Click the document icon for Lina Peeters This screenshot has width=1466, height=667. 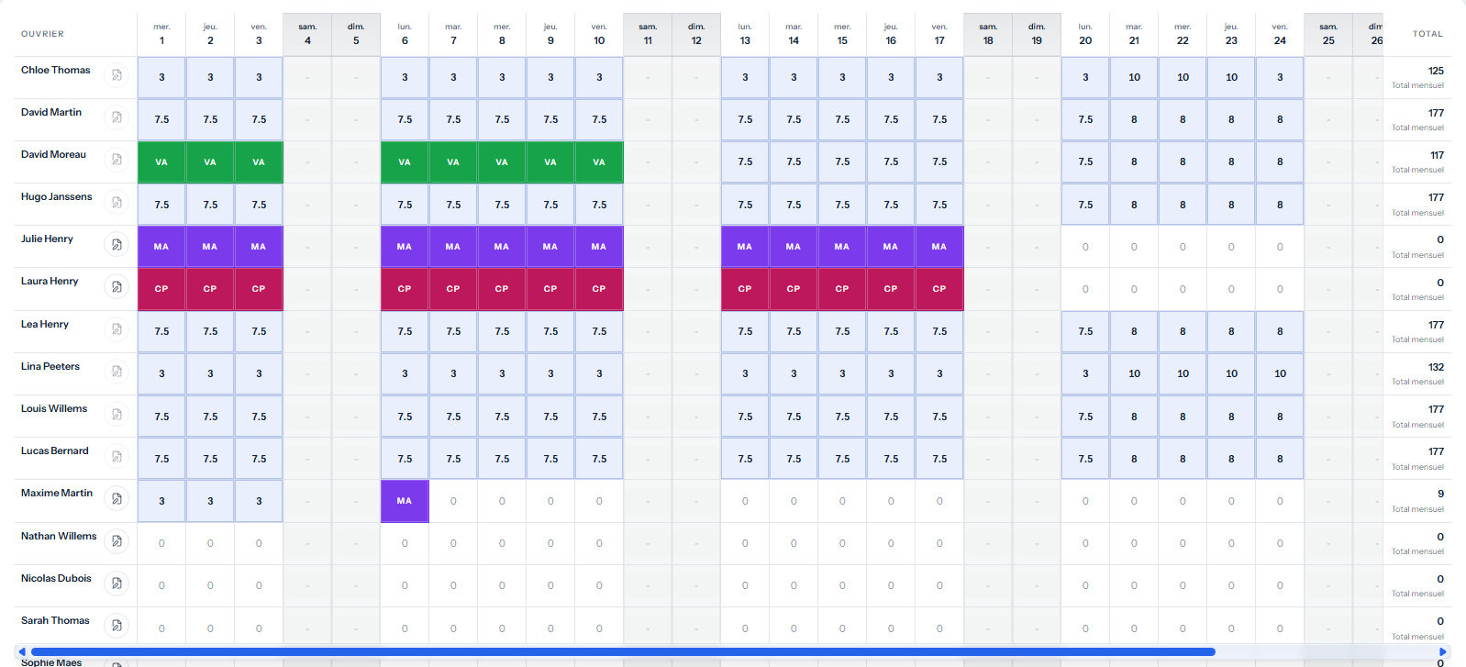coord(117,372)
